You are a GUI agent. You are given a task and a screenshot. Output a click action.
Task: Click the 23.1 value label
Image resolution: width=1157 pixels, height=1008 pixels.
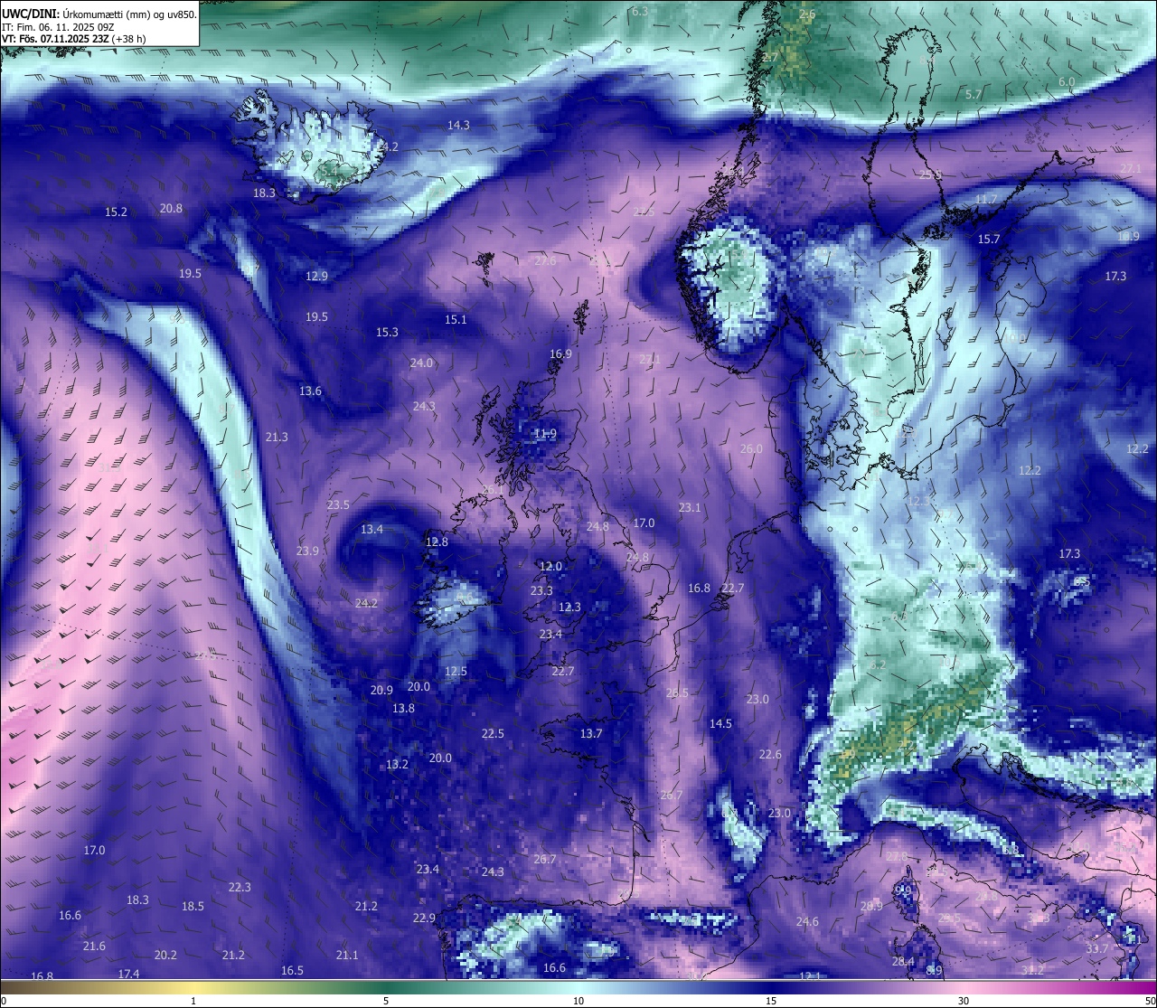[690, 507]
